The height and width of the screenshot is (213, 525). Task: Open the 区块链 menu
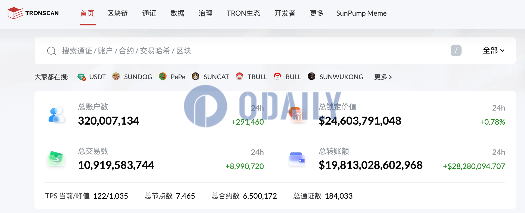[x=117, y=13]
